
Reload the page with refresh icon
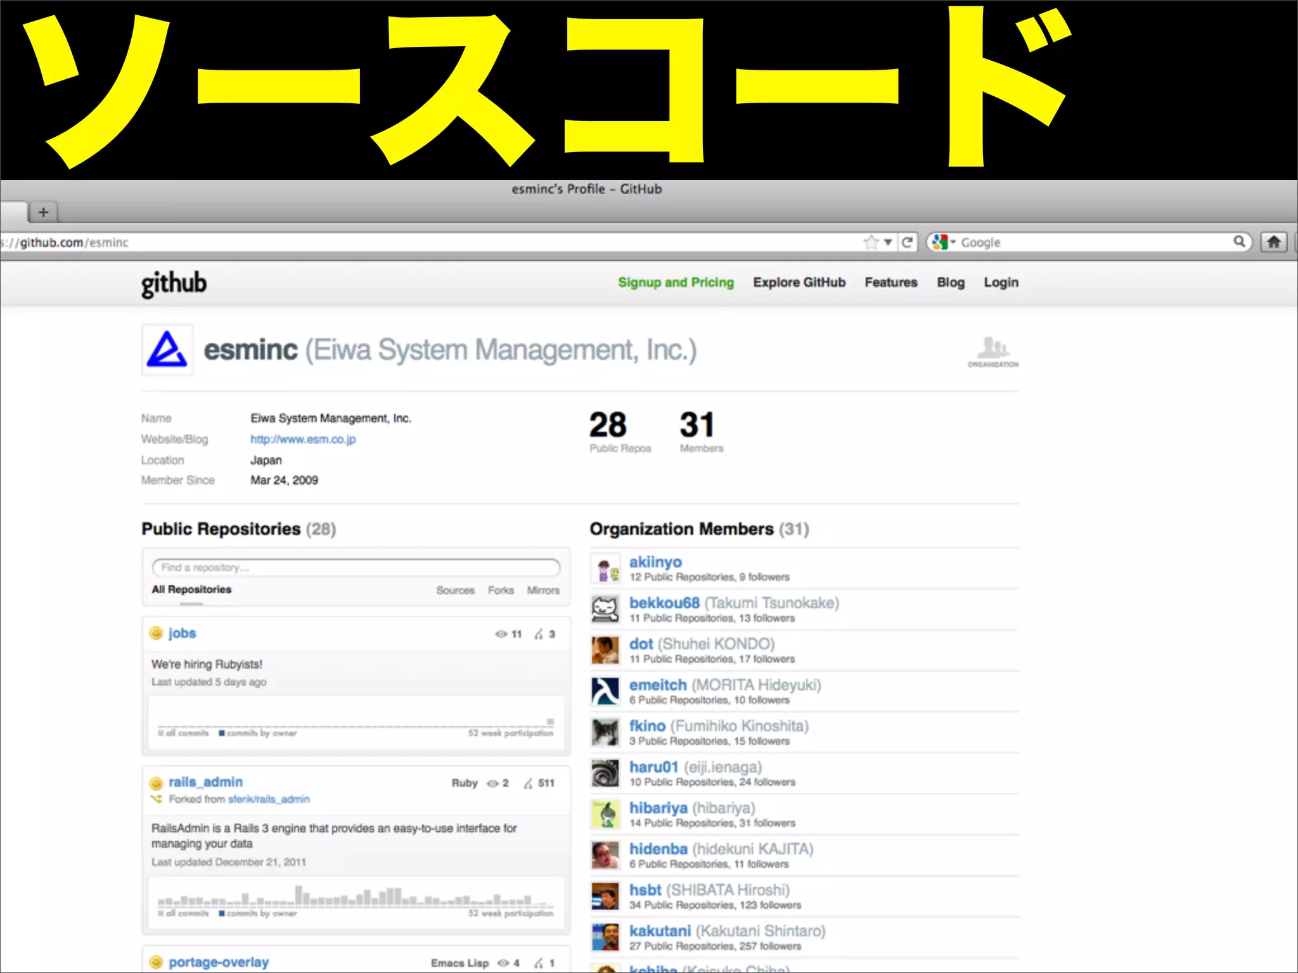(908, 242)
